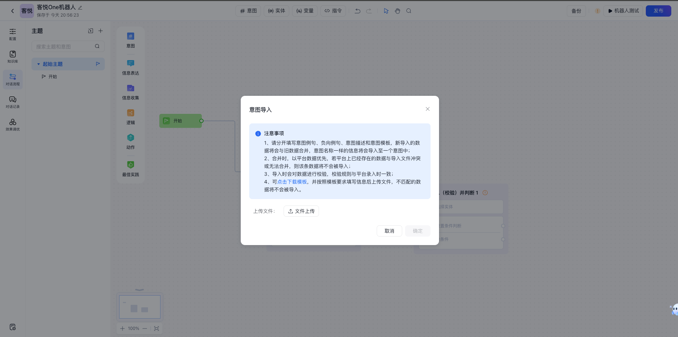
Task: Click the 点击下载模板 download template link
Action: coord(292,181)
